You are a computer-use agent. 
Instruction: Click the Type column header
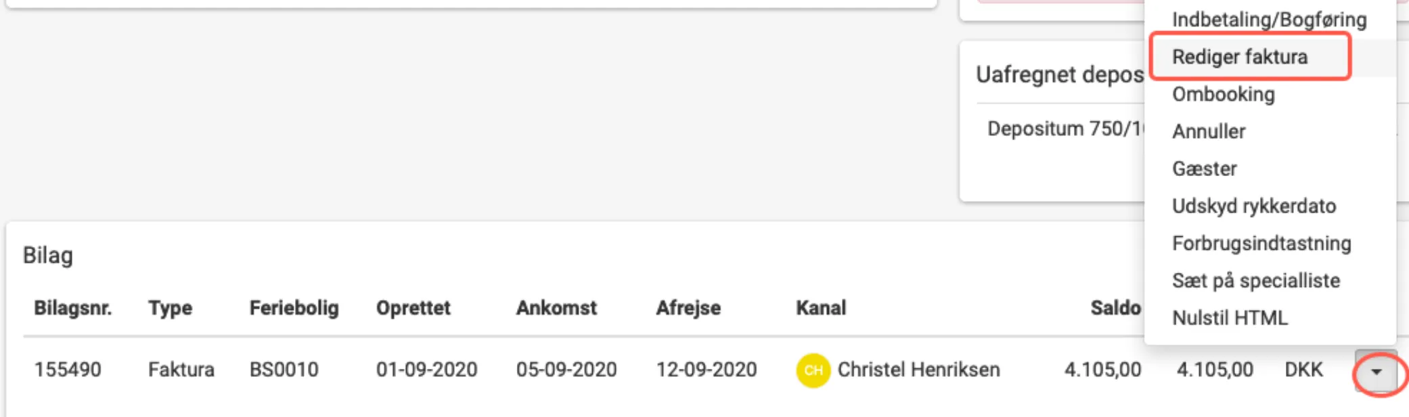(x=171, y=309)
